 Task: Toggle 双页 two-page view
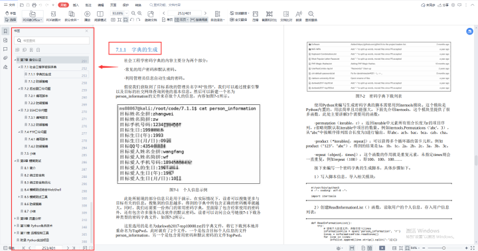(x=181, y=20)
